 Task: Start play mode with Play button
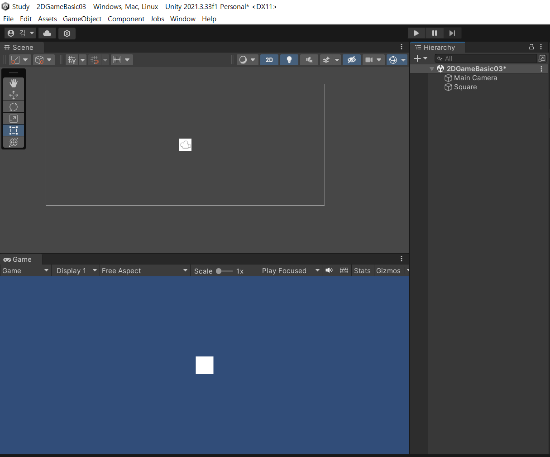coord(416,33)
